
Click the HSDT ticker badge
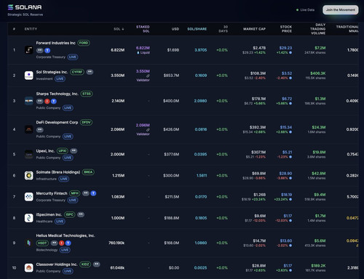tap(42, 243)
